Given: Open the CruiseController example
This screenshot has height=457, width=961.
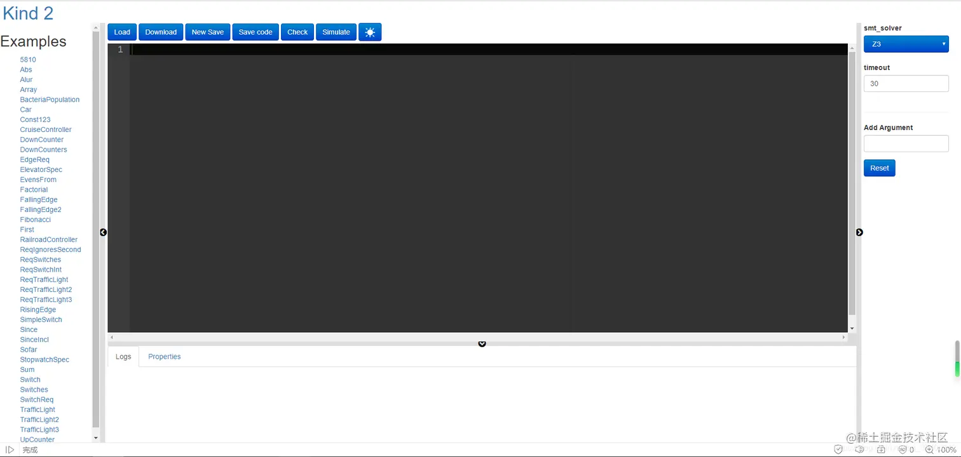Looking at the screenshot, I should click(x=46, y=130).
